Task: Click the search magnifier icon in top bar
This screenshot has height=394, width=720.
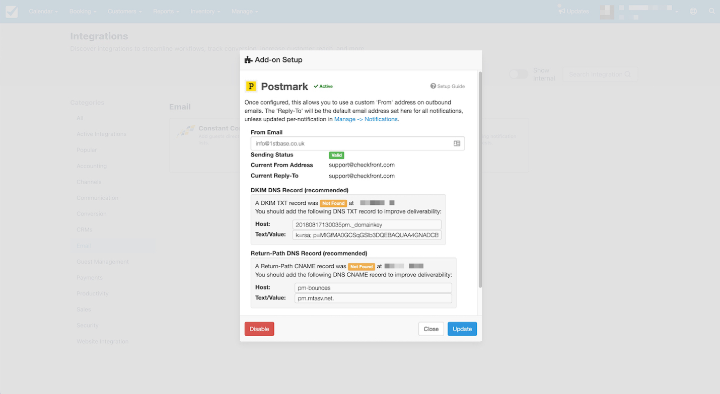Action: click(x=712, y=11)
